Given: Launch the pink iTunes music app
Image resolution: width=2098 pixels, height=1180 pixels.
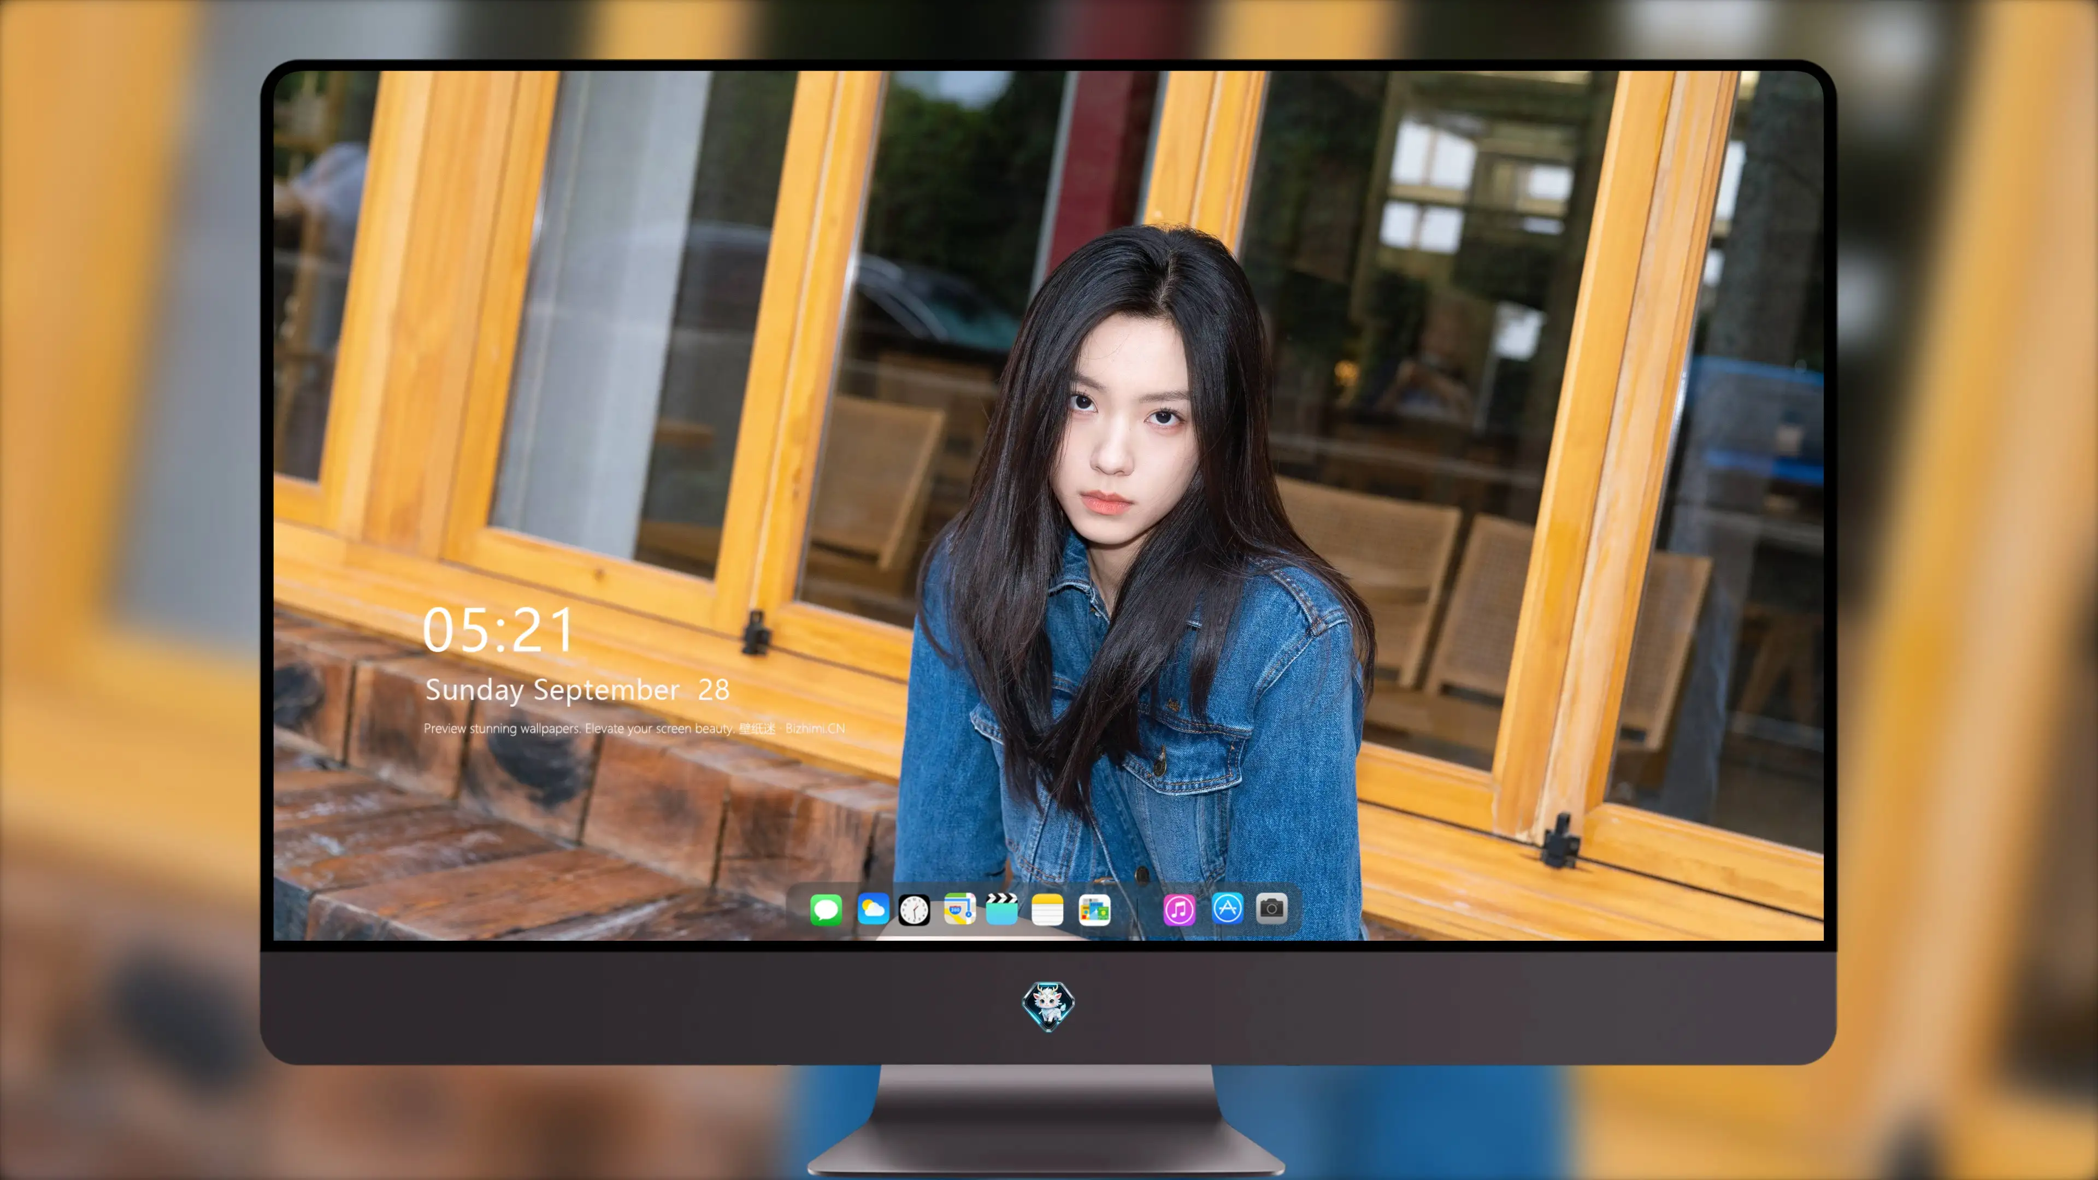Looking at the screenshot, I should coord(1180,909).
